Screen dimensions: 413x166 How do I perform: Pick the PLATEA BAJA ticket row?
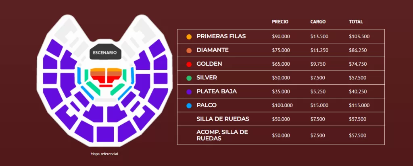coord(217,91)
